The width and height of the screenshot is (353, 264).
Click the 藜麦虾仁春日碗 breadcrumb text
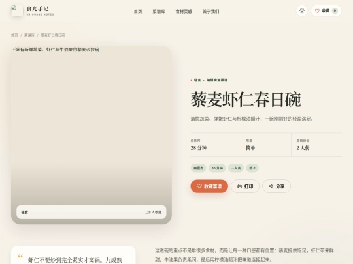pos(53,35)
